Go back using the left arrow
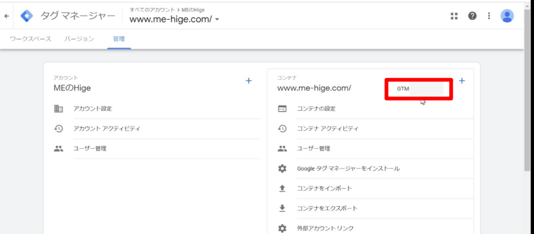 point(7,16)
